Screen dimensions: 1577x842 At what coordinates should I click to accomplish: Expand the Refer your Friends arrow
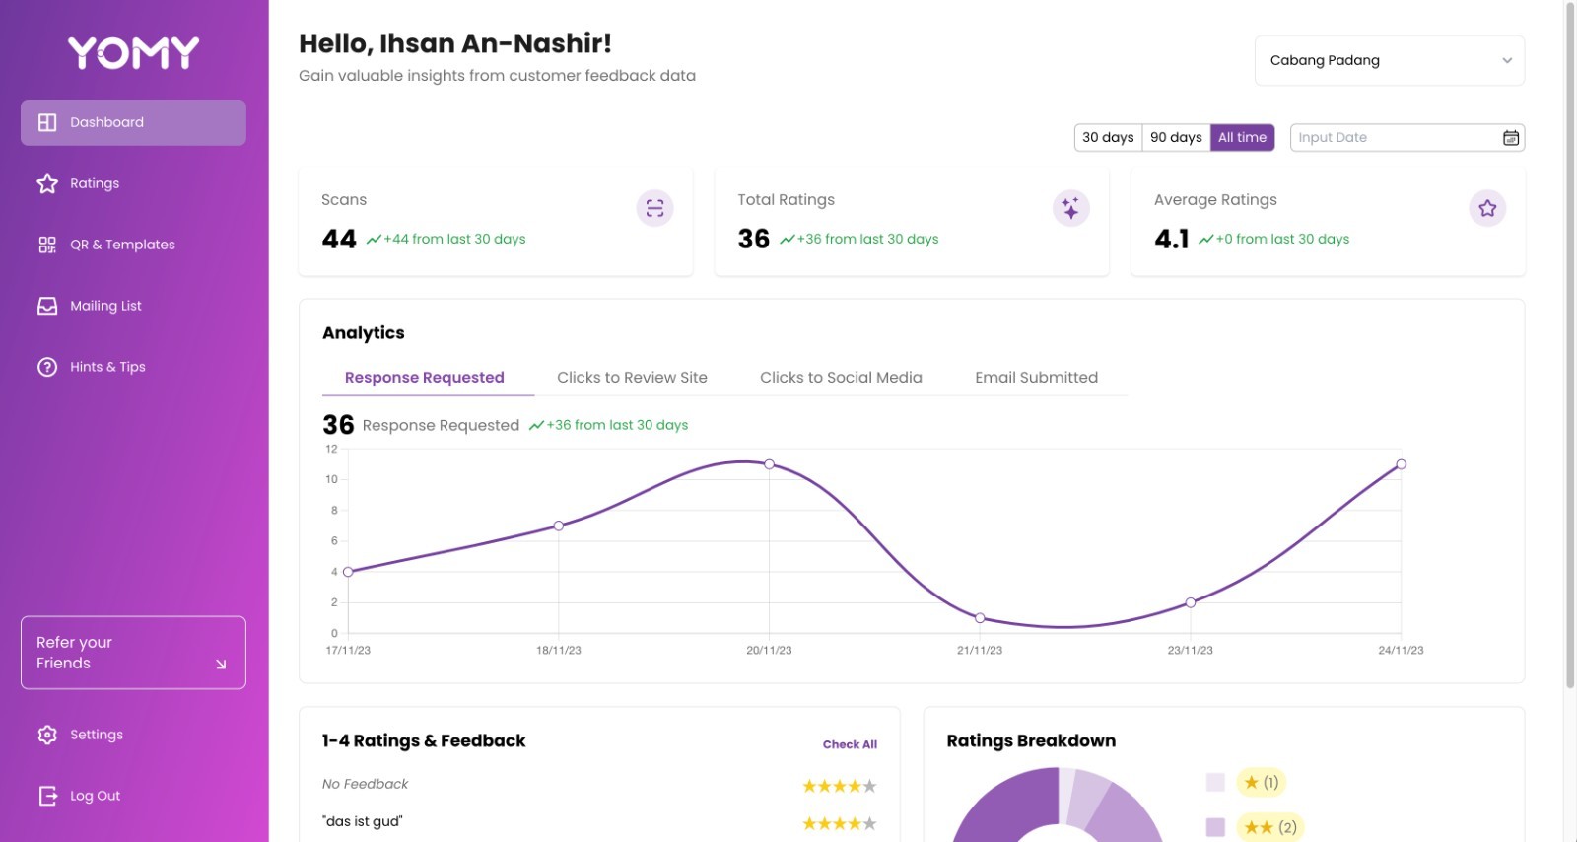tap(221, 664)
